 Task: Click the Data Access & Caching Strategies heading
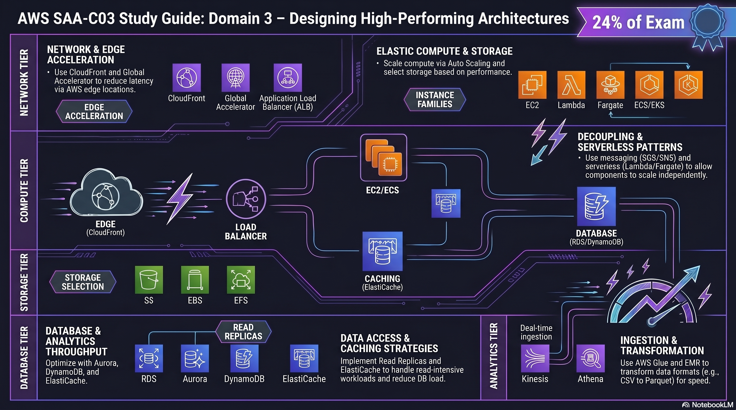pyautogui.click(x=389, y=343)
